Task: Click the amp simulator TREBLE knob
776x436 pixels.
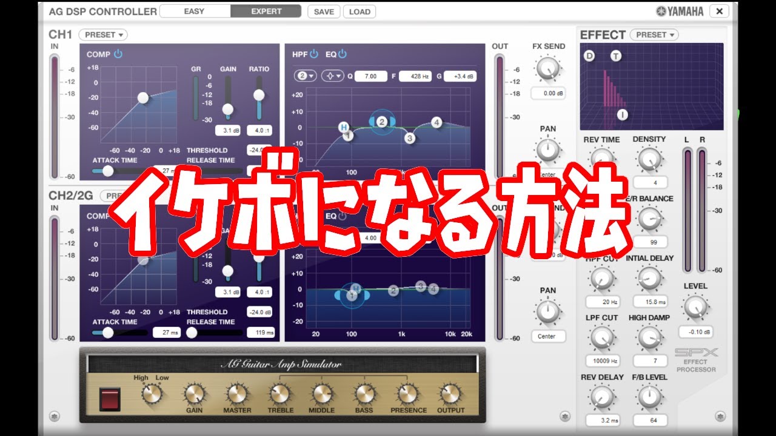Action: 280,394
